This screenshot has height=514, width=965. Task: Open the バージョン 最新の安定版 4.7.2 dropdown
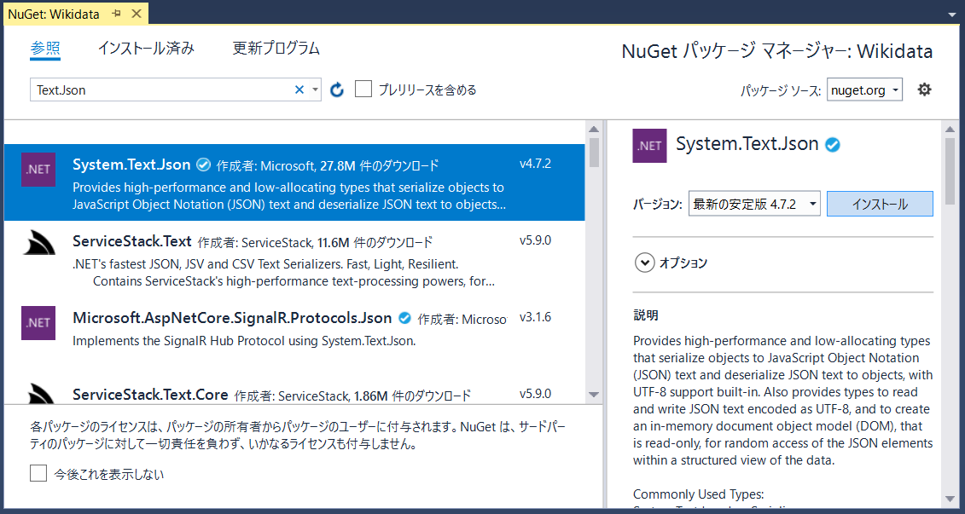click(x=754, y=204)
